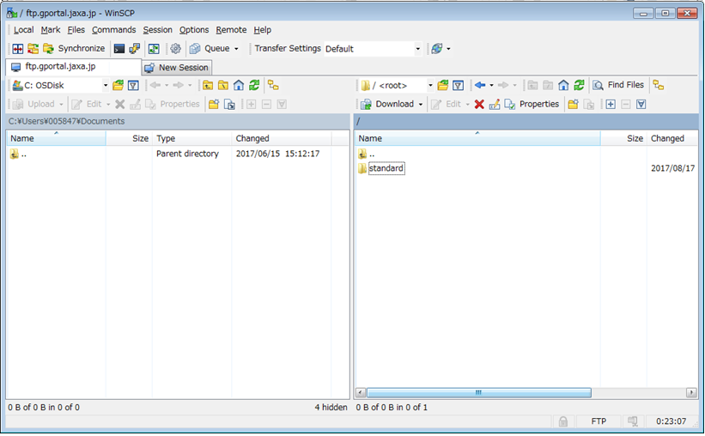Go to the local parent directory icon
705x436 pixels.
click(x=208, y=85)
